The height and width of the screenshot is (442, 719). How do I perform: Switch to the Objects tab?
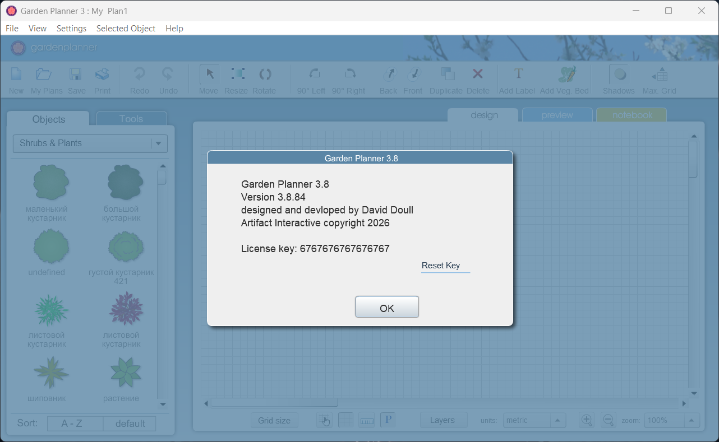(48, 119)
